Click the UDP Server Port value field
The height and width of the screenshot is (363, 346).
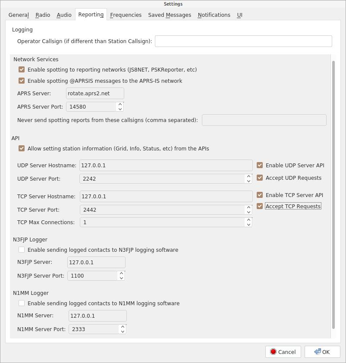(x=162, y=179)
